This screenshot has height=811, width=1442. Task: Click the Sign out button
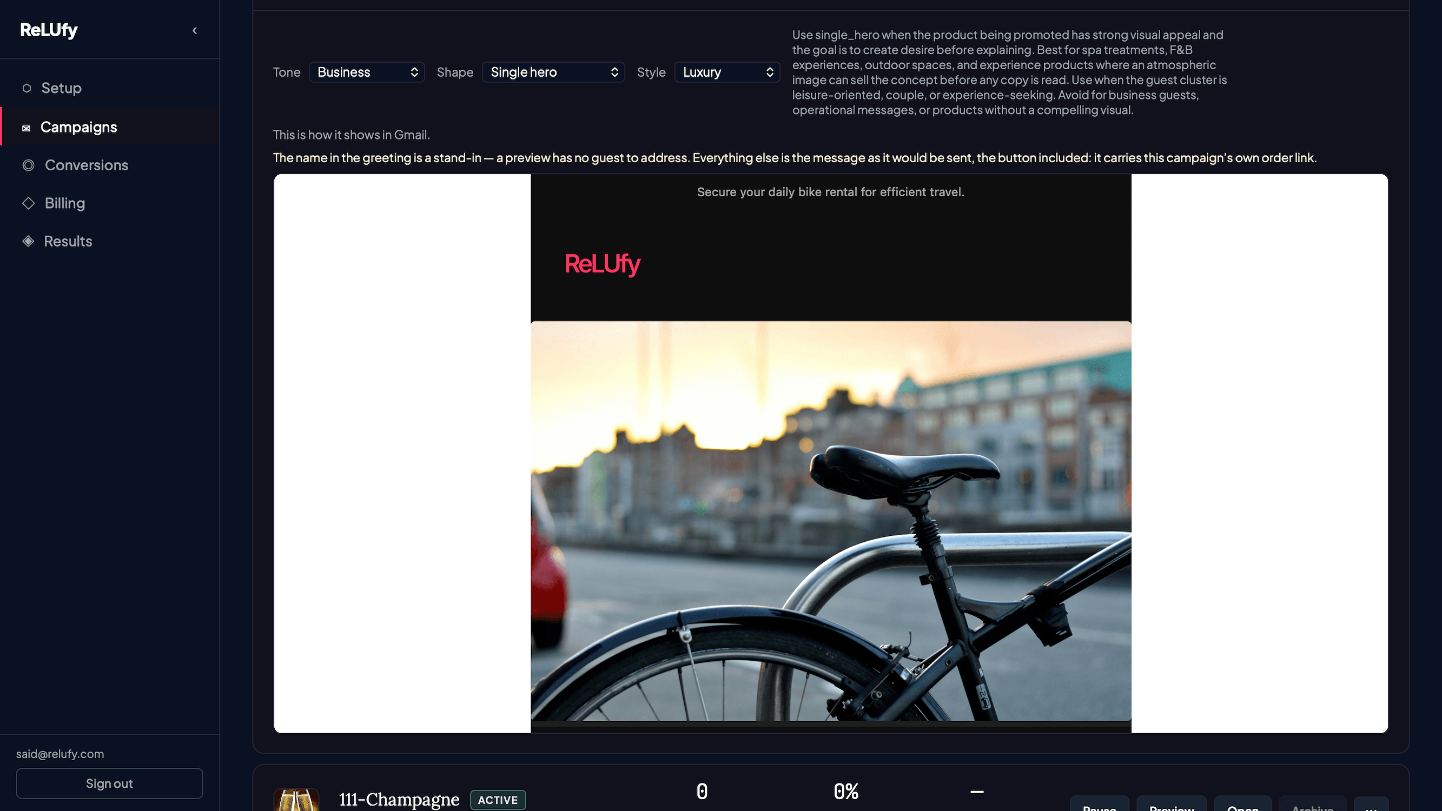pyautogui.click(x=109, y=783)
